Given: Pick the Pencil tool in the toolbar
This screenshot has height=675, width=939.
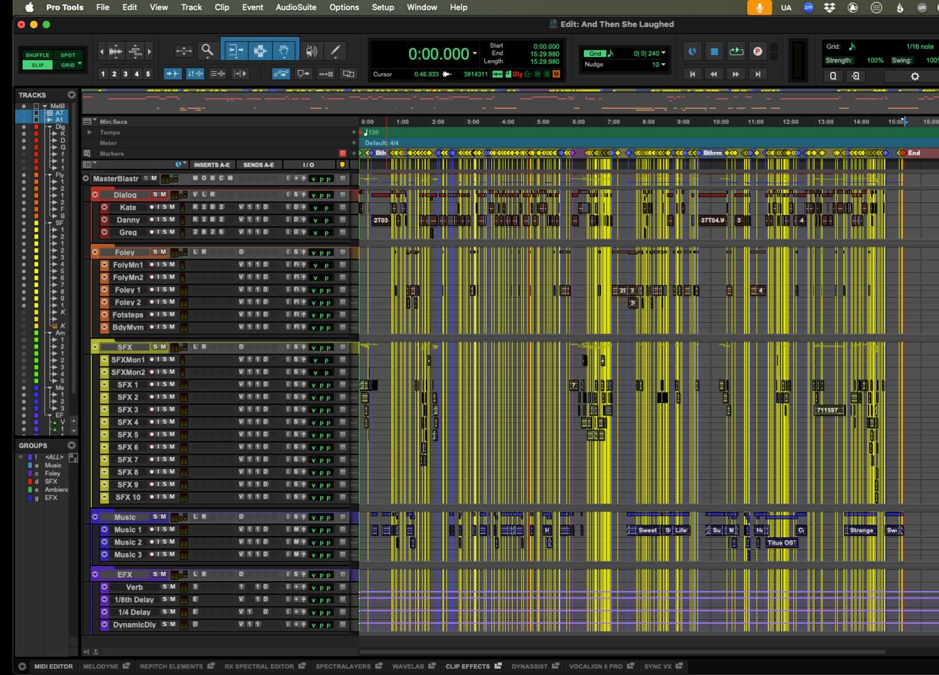Looking at the screenshot, I should [x=335, y=50].
